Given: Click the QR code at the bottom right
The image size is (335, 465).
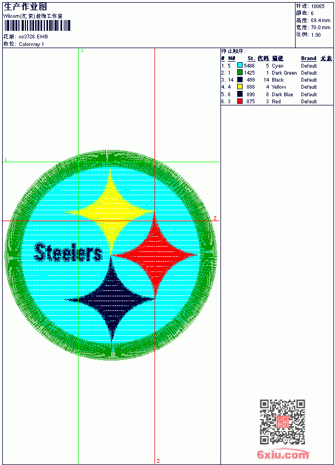Looking at the screenshot, I should [x=283, y=422].
